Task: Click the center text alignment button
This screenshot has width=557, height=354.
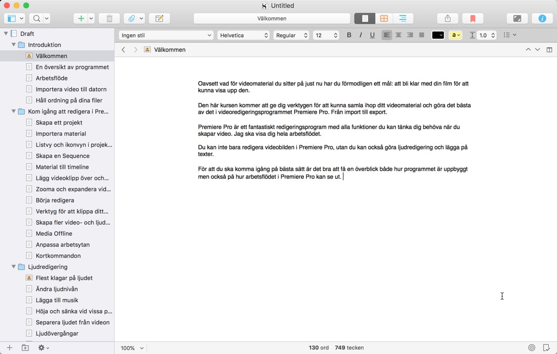Action: click(398, 35)
